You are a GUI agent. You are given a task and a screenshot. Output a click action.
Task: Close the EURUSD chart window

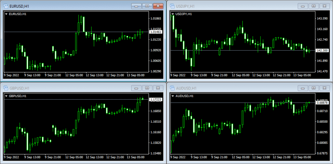(158, 6)
